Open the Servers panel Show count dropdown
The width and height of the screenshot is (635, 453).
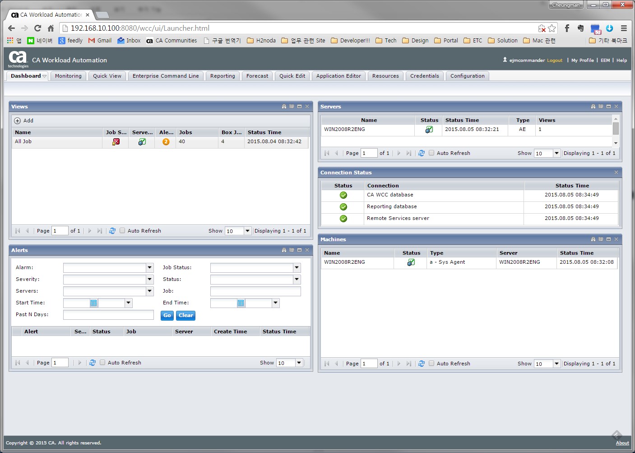[556, 153]
